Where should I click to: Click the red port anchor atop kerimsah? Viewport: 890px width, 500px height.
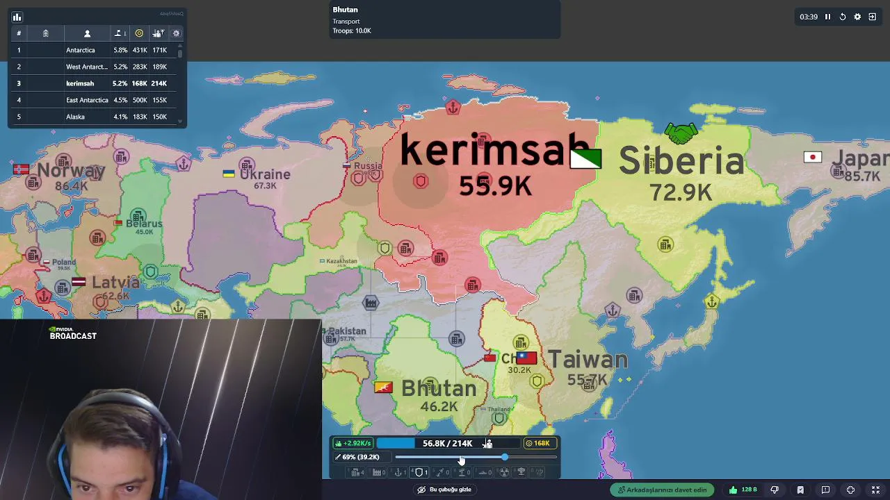click(453, 108)
